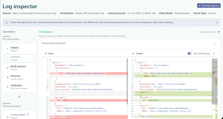This screenshot has width=223, height=119.
Task: Click the FacilityCode line in Output
Action: [169, 90]
